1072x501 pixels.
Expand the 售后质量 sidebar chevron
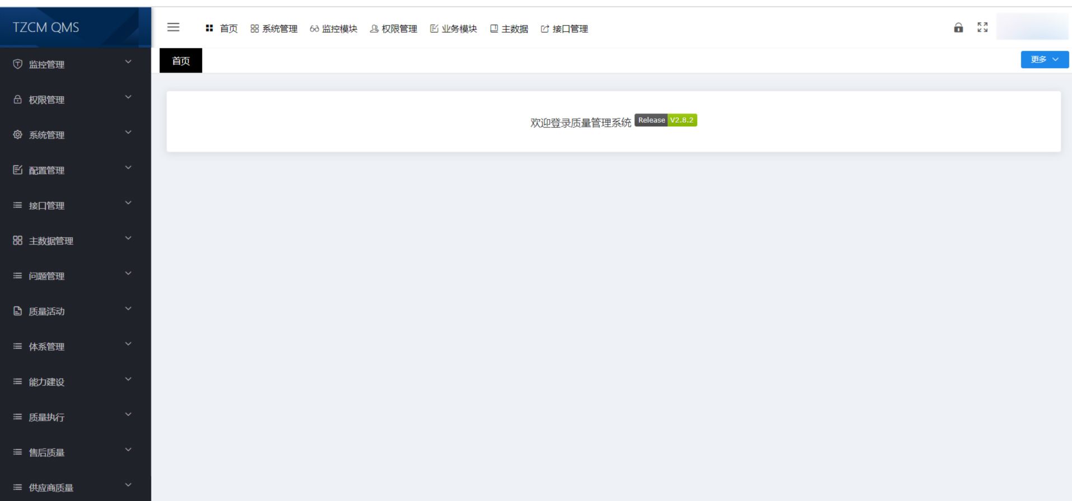coord(128,450)
